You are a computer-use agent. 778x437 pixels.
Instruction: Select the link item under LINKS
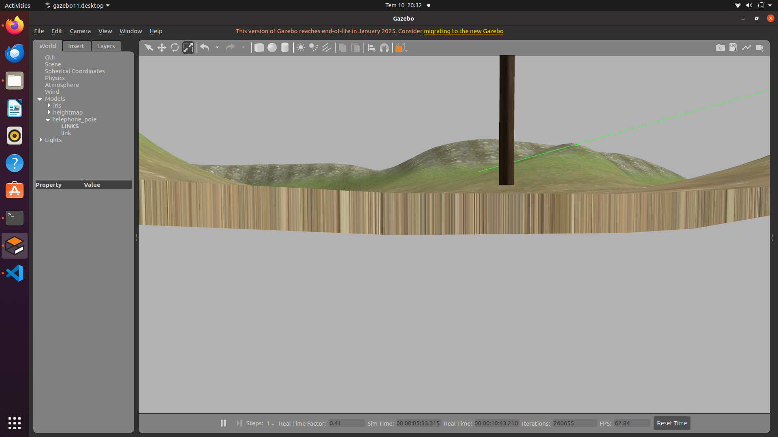pyautogui.click(x=66, y=133)
